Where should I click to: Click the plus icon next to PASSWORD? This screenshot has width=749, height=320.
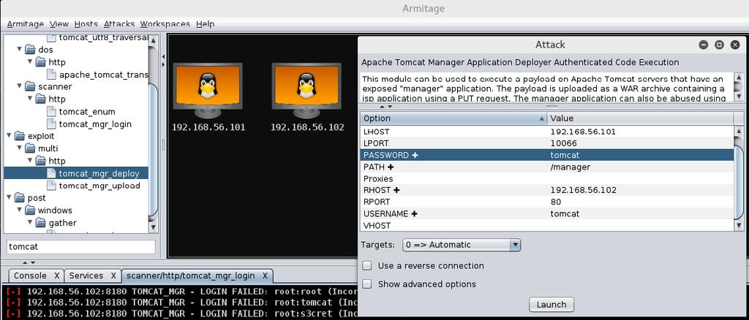(x=415, y=156)
